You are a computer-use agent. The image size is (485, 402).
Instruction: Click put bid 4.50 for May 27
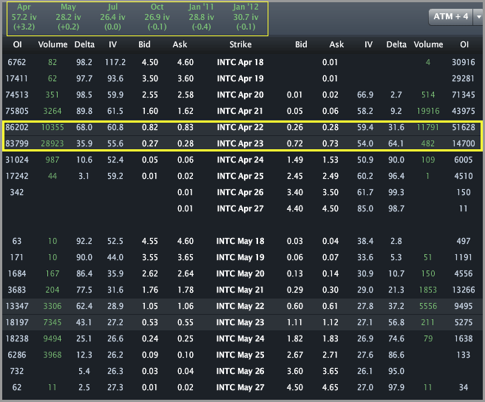point(295,387)
